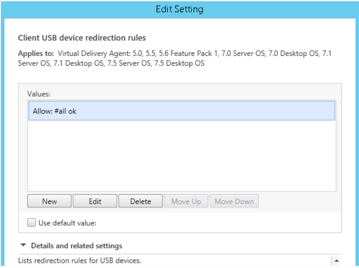The width and height of the screenshot is (359, 268).
Task: Click the "Details and related settings" heading text
Action: 77,246
